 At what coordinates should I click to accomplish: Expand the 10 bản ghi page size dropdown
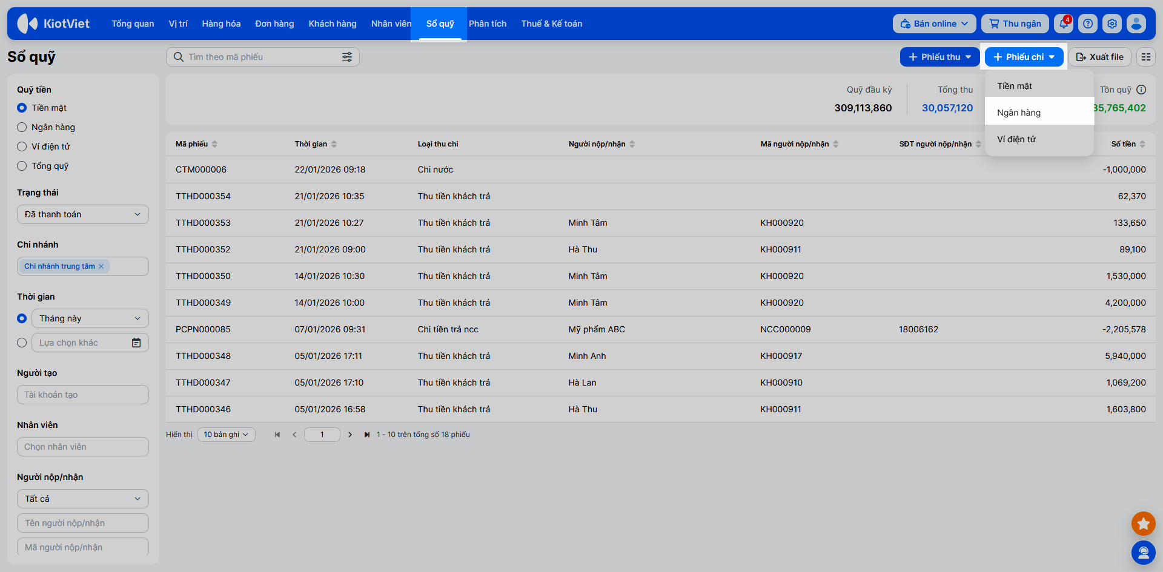[x=226, y=435]
